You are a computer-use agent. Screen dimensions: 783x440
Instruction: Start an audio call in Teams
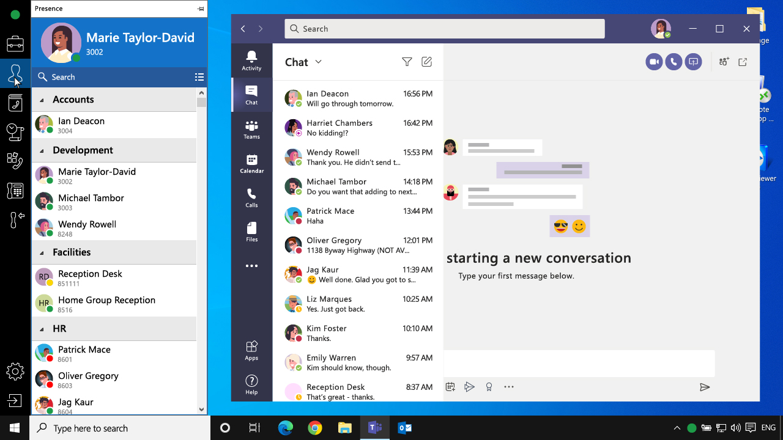(x=674, y=62)
